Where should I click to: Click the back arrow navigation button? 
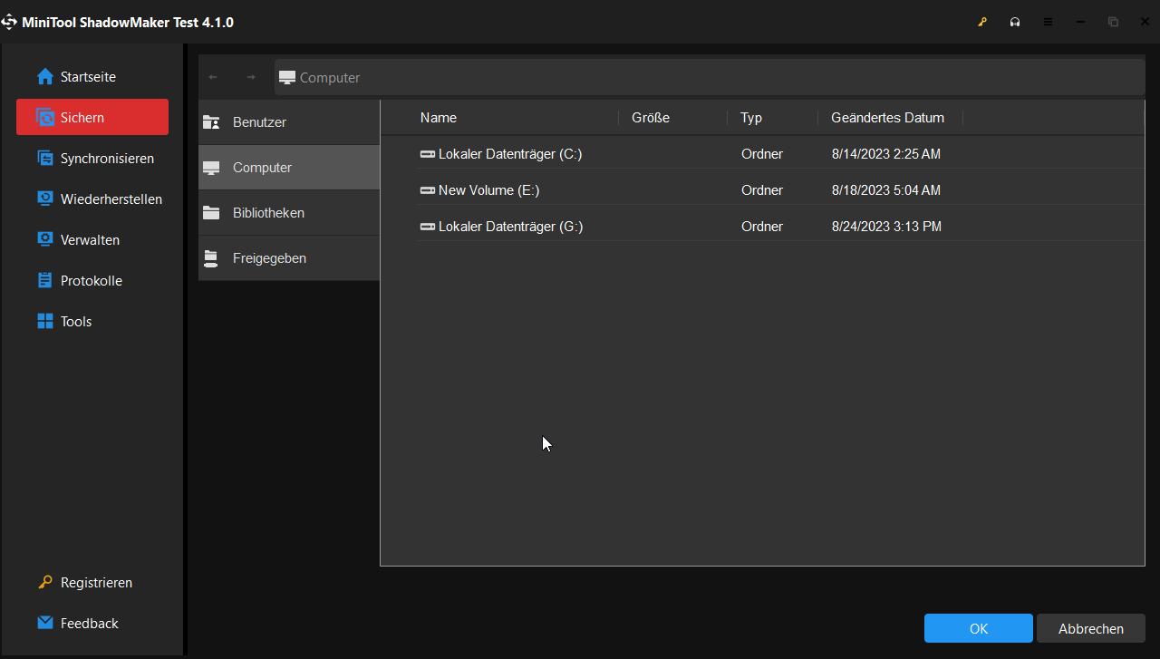click(213, 77)
